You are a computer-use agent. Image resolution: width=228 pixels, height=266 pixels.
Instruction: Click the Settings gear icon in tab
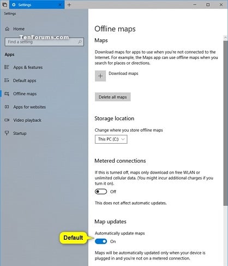point(14,5)
